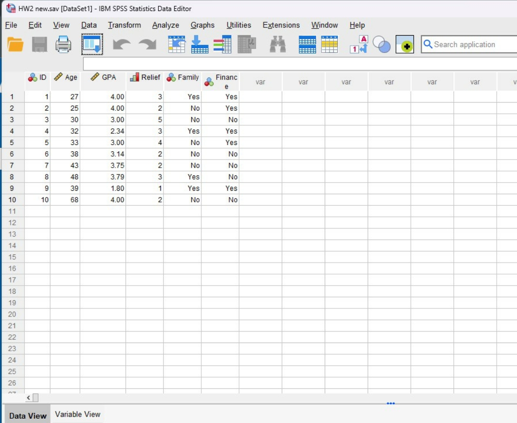The height and width of the screenshot is (423, 517).
Task: Open the Window menu
Action: [x=324, y=25]
